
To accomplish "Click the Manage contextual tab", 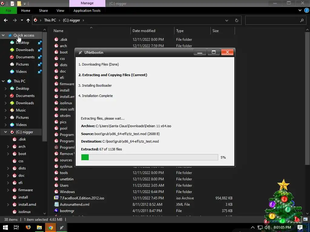I will click(87, 3).
